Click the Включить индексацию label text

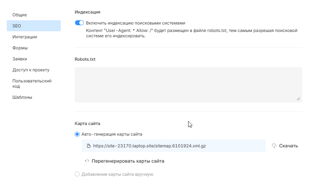pyautogui.click(x=135, y=23)
